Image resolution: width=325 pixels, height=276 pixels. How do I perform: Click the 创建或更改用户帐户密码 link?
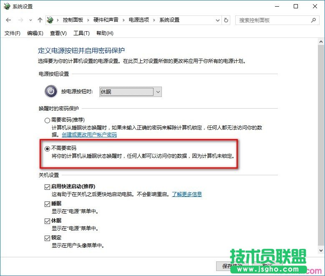[89, 135]
